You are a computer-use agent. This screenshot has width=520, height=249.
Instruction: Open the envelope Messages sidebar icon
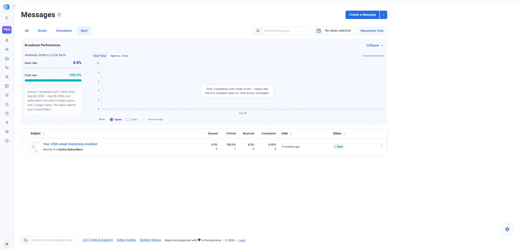click(x=7, y=59)
